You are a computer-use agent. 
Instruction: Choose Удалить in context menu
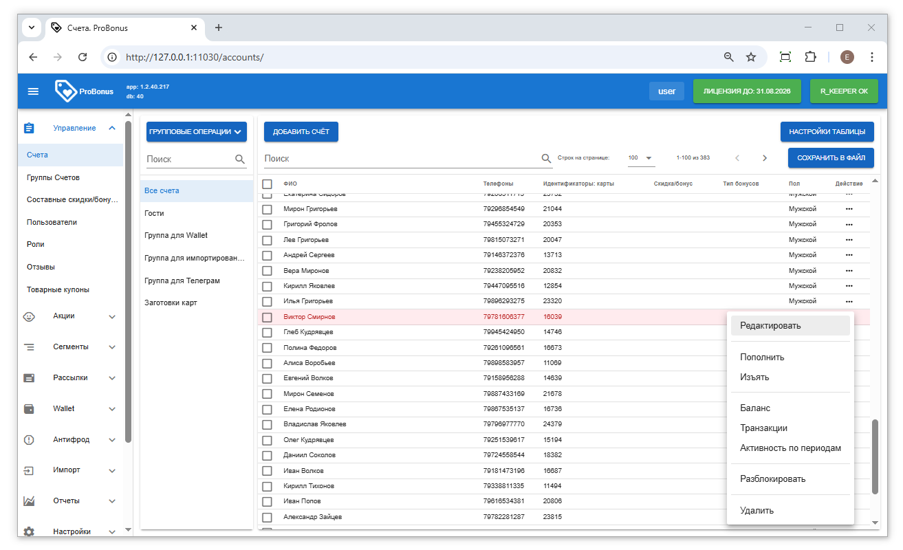click(x=790, y=511)
